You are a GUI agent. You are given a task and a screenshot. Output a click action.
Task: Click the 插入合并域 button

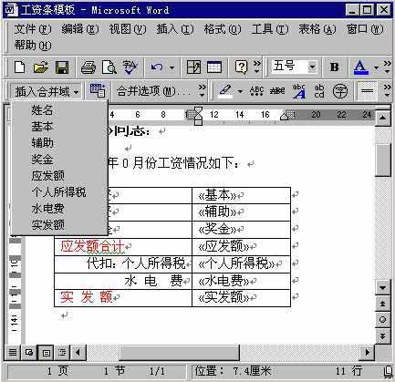tap(46, 91)
